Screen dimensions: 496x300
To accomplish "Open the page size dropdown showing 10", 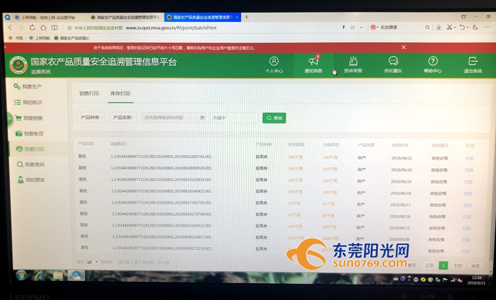I will [x=91, y=262].
